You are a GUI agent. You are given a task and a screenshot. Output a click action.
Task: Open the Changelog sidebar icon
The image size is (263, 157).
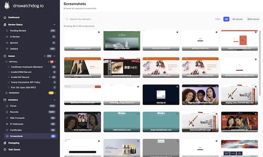5,143
